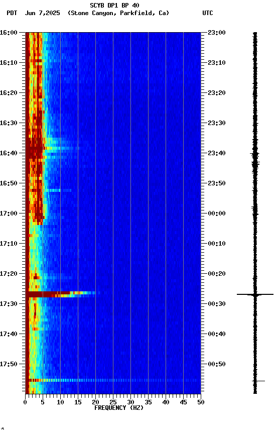Click the '23:10' UTC time label

click(217, 63)
